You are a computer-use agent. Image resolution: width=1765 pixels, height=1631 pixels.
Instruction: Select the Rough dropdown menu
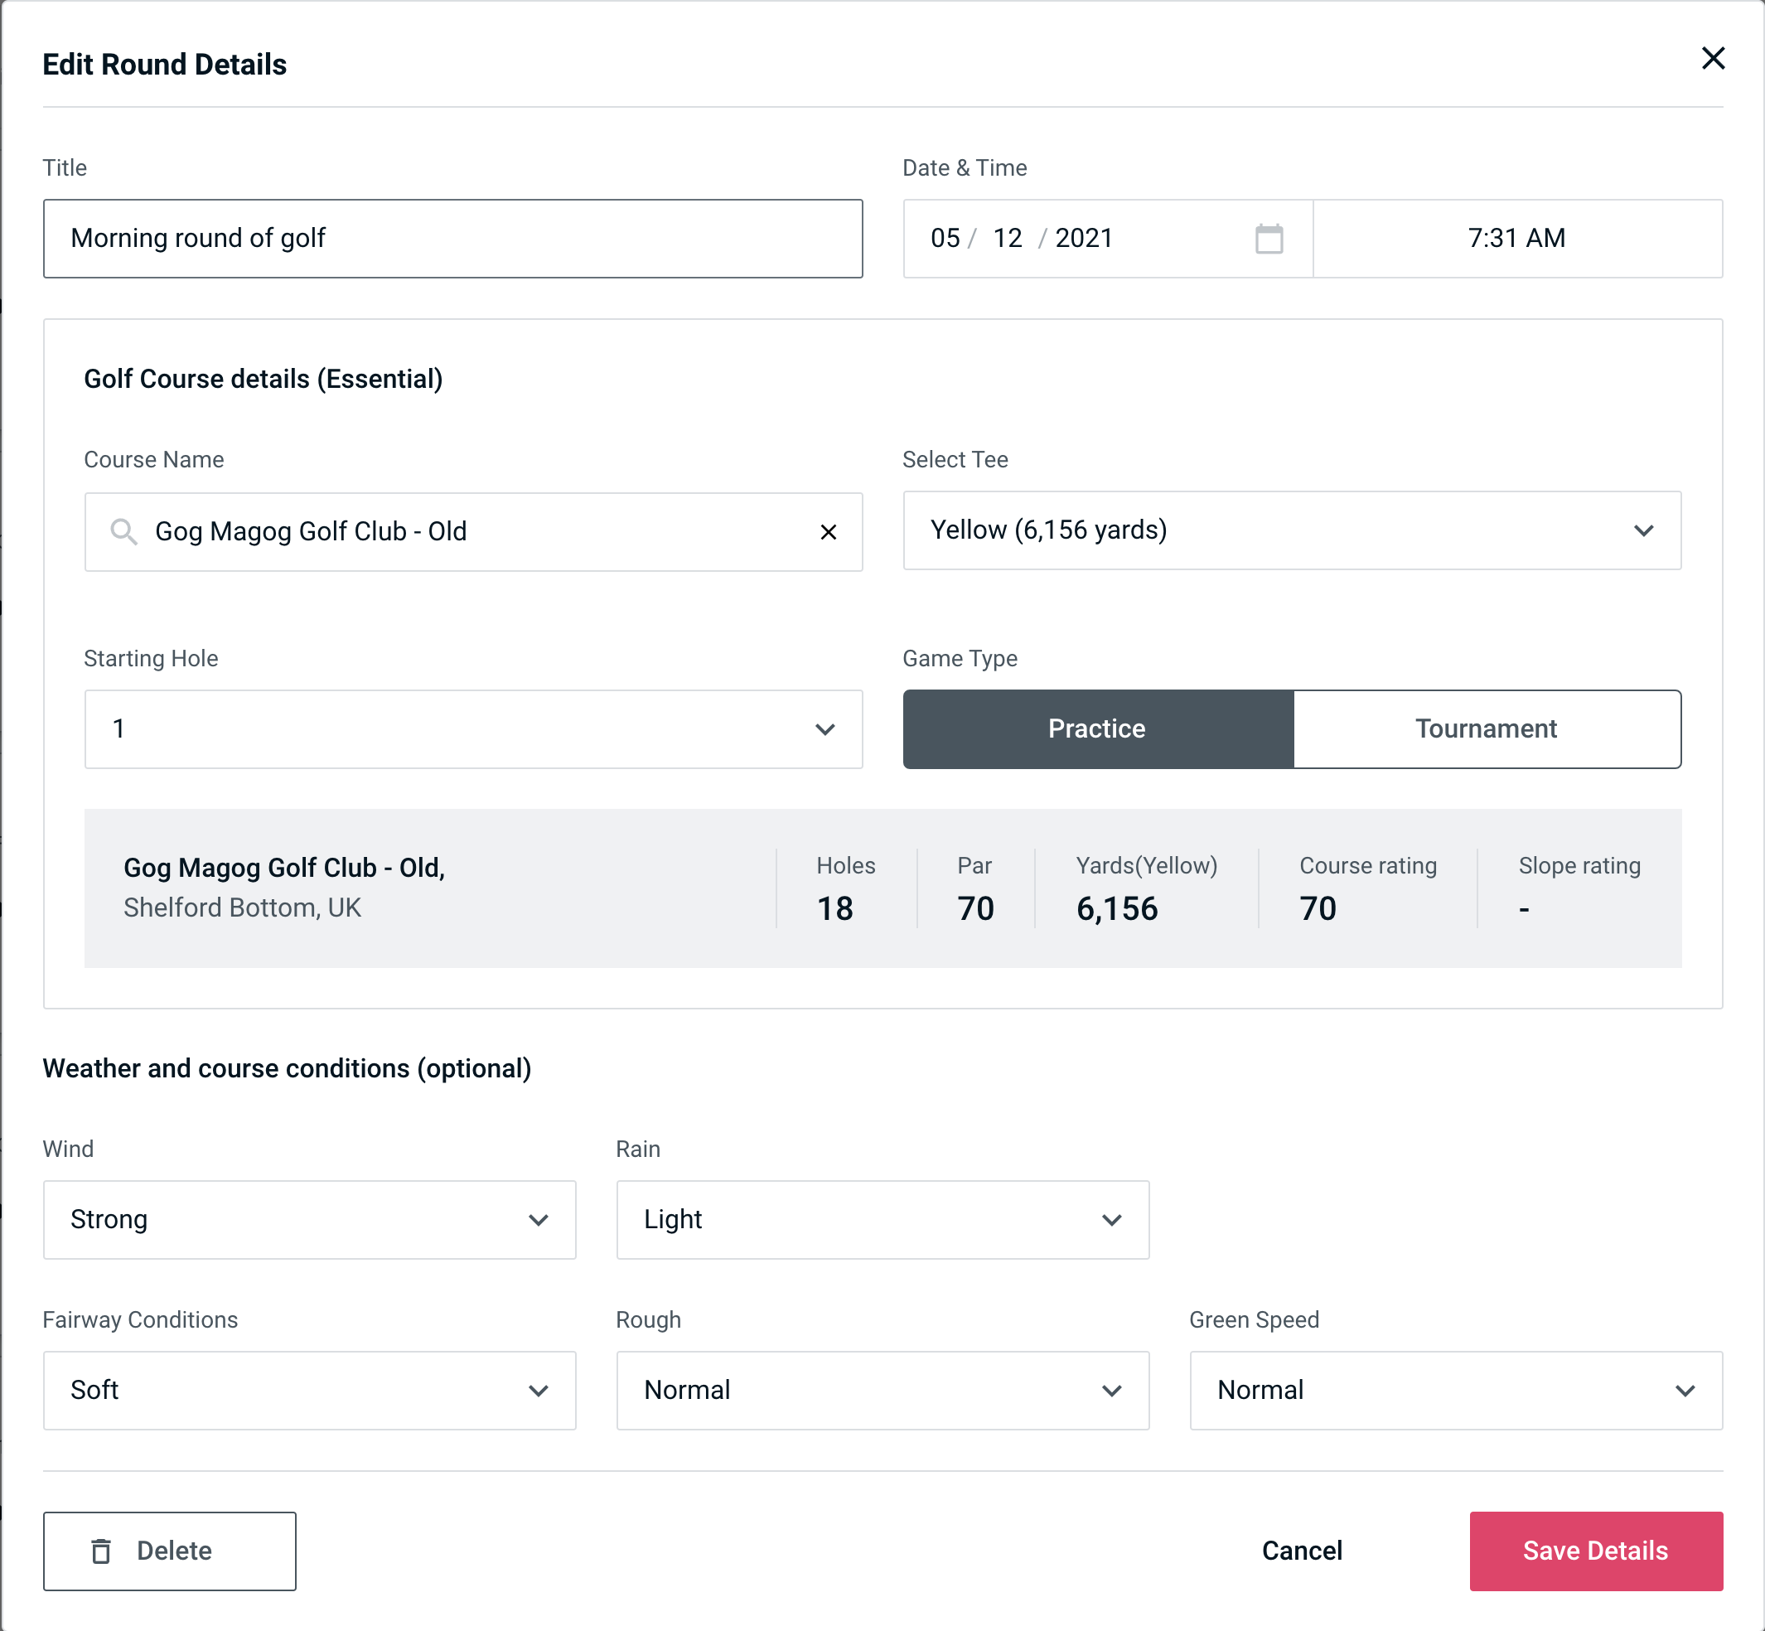click(881, 1390)
